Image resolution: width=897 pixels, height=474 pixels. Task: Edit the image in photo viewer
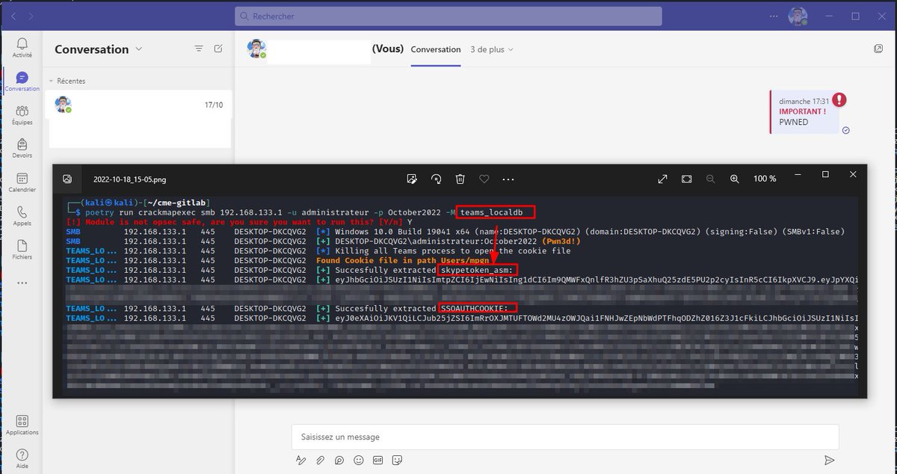[411, 179]
